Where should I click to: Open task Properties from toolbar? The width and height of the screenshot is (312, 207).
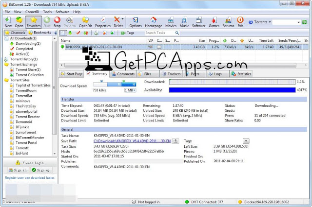(x=102, y=22)
